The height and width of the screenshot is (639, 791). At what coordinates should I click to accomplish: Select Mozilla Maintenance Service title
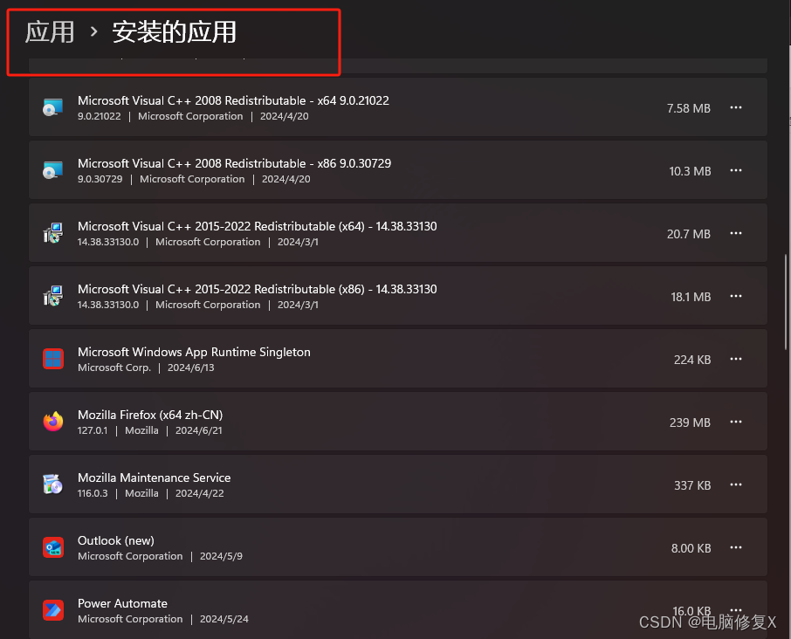point(155,478)
